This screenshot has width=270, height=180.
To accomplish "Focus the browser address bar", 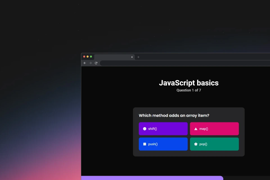I will pos(185,63).
